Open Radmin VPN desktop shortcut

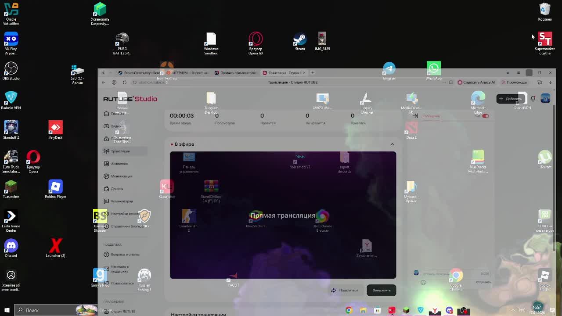click(11, 101)
